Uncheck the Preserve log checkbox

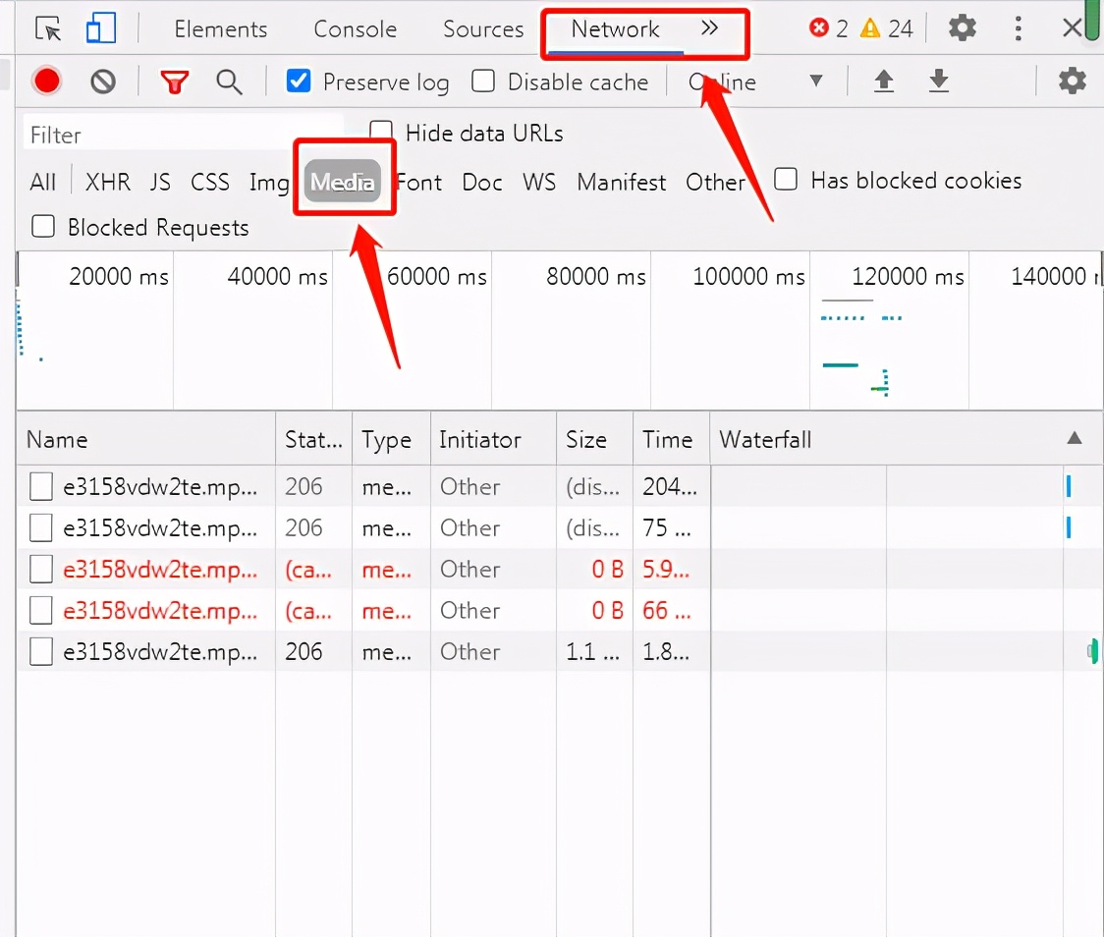click(299, 81)
